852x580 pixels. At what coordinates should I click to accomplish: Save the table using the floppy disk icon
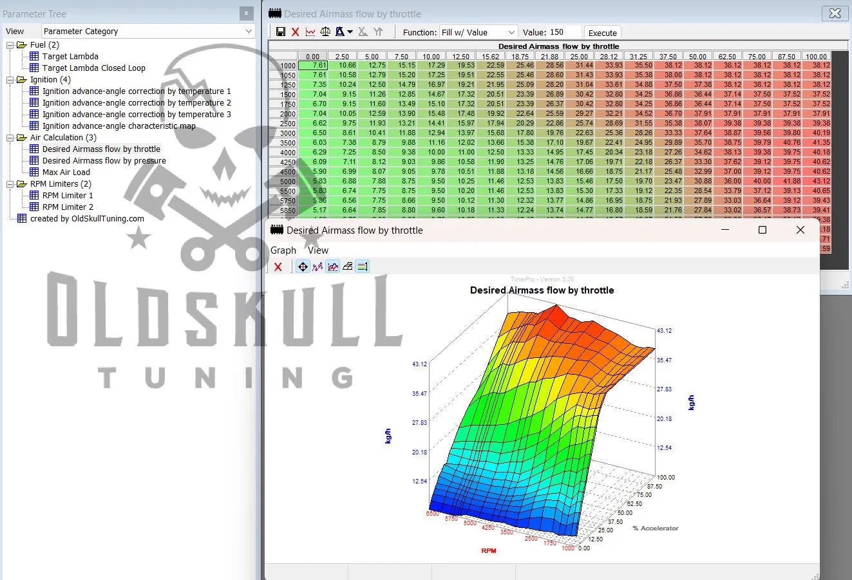[281, 32]
